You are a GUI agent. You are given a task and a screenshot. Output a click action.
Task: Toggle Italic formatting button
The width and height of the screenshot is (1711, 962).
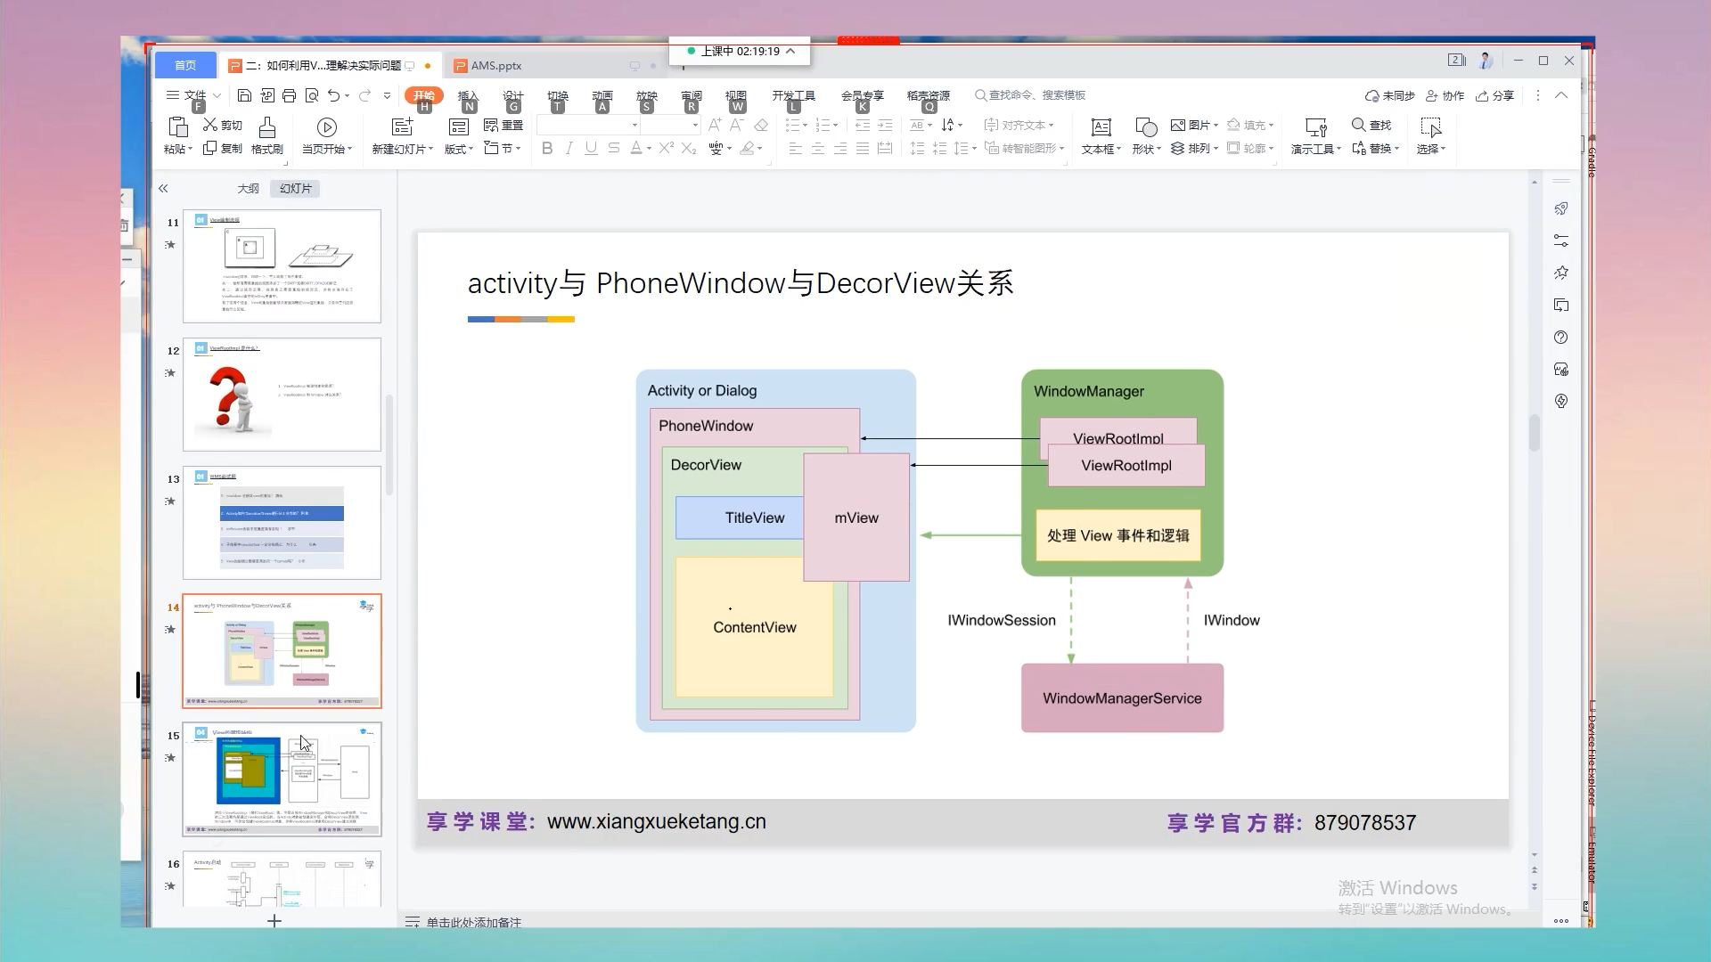tap(569, 149)
